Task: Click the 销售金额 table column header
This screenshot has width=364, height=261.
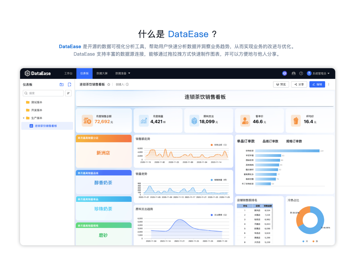Action: tap(268, 206)
